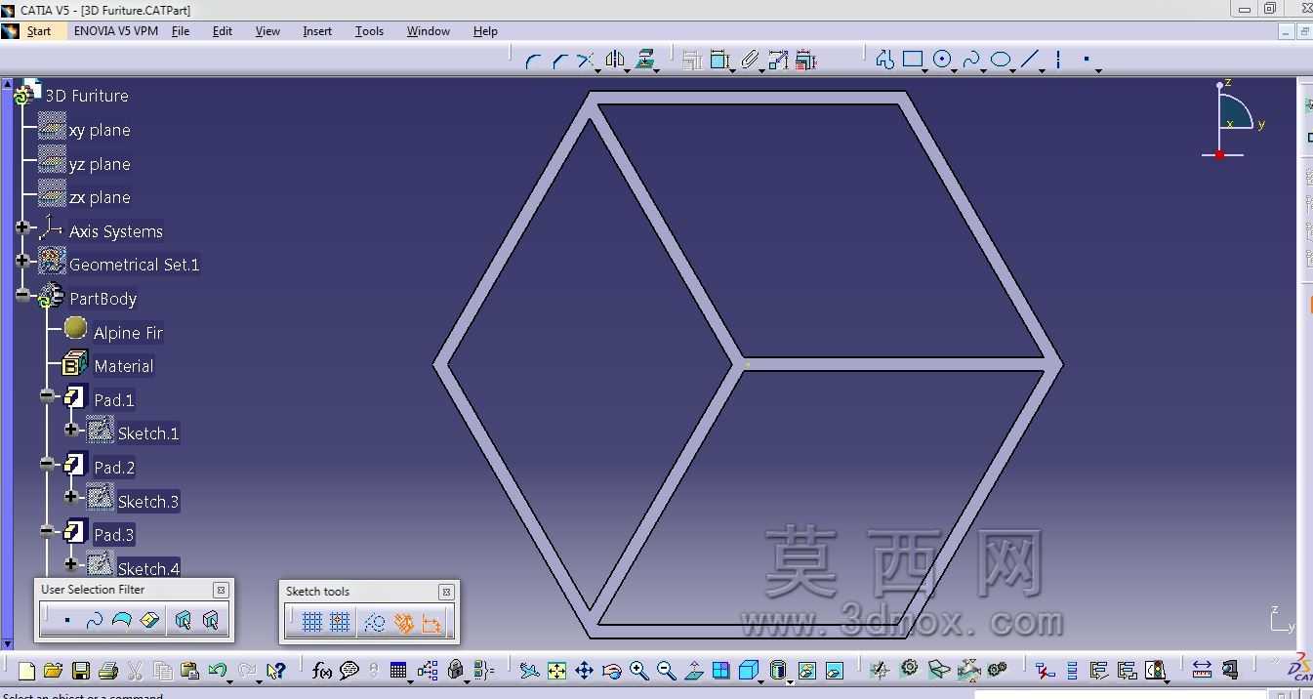Toggle Construction/Standard Element in Sketch tools
Image resolution: width=1313 pixels, height=699 pixels.
click(x=374, y=622)
